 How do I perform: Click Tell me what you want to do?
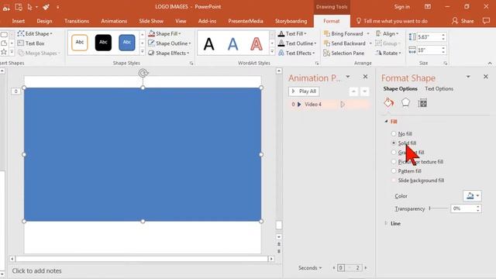(392, 21)
